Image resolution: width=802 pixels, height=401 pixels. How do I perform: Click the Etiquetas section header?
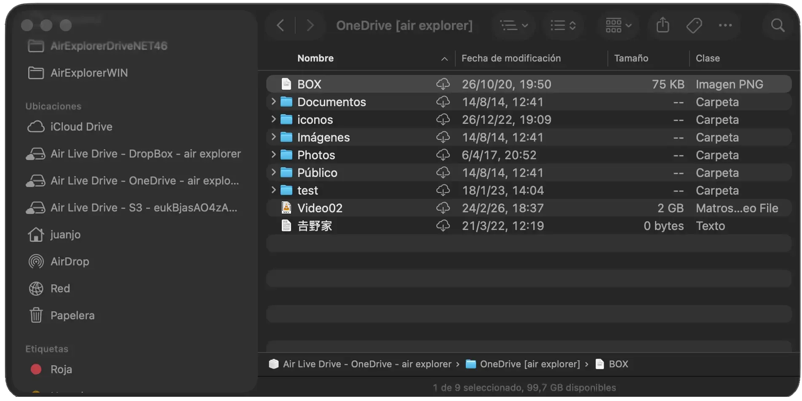point(47,349)
